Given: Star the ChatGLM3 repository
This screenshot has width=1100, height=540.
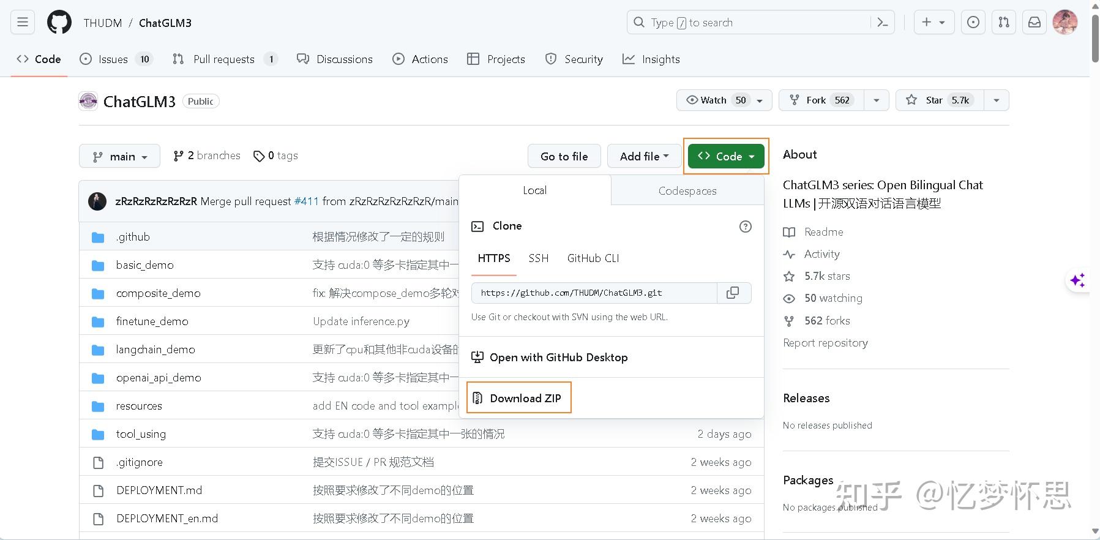Looking at the screenshot, I should click(x=940, y=100).
